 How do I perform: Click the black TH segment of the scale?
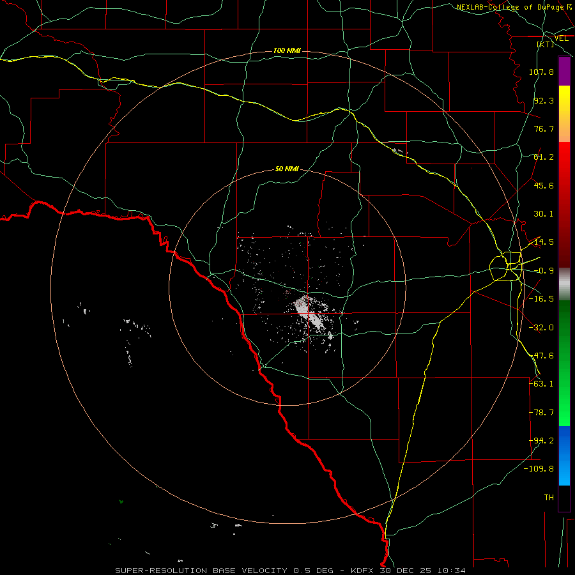(564, 498)
